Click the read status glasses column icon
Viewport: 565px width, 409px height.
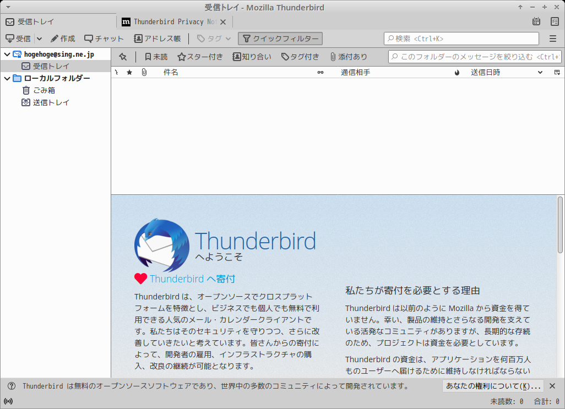[320, 72]
